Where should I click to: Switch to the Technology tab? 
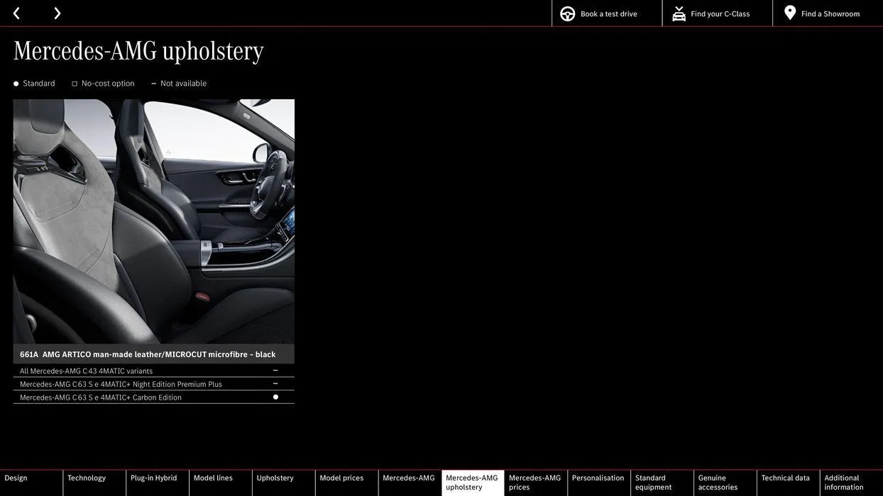click(87, 478)
